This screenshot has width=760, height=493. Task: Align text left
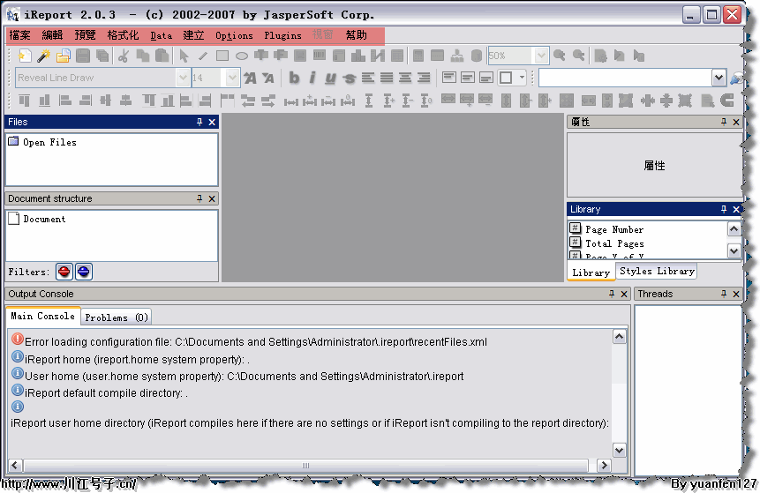(368, 78)
